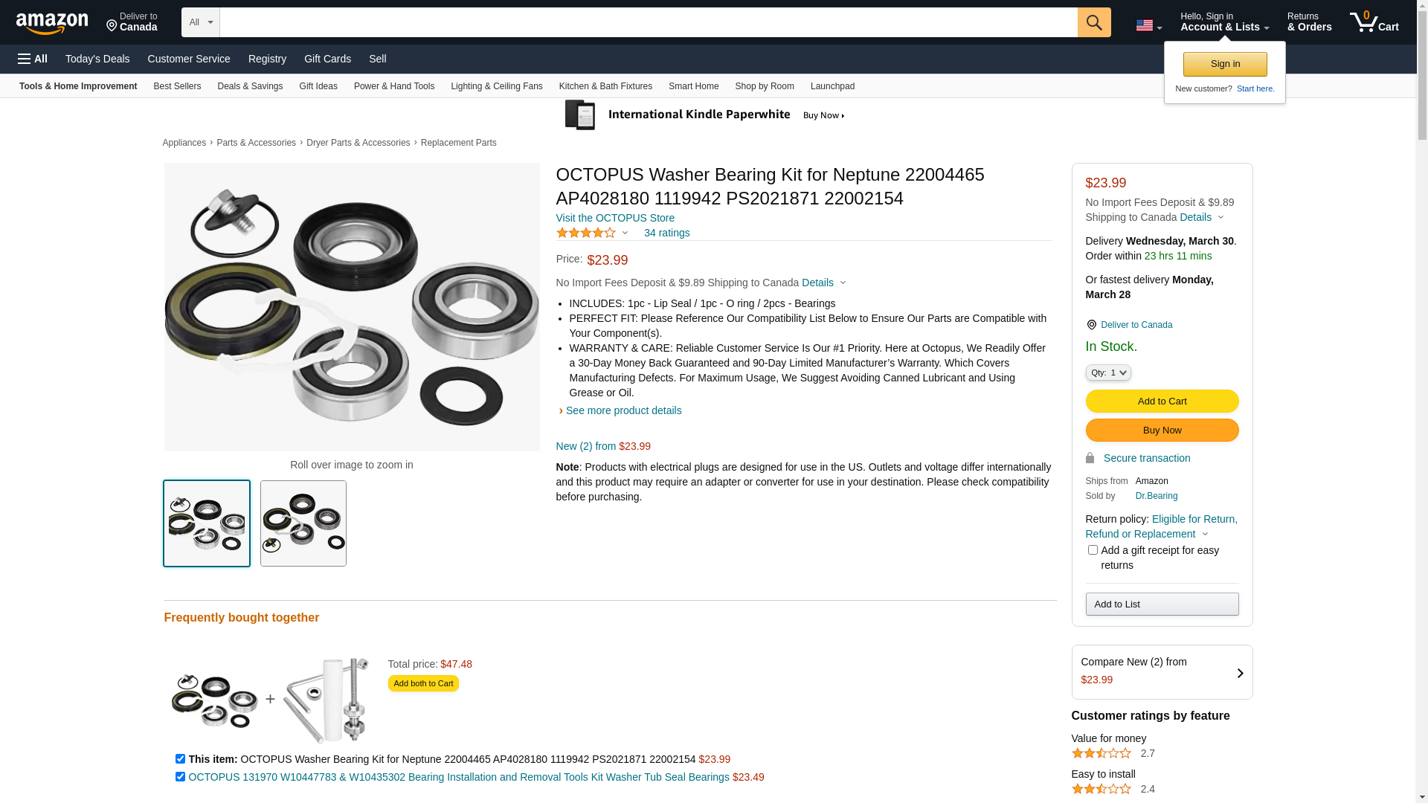Viewport: 1428px width, 803px height.
Task: Check the gift receipt checkbox
Action: (x=1093, y=550)
